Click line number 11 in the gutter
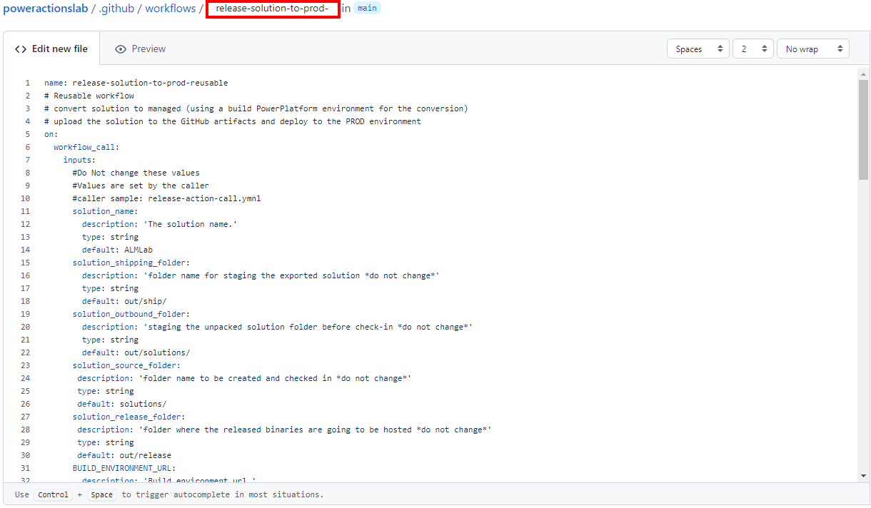This screenshot has width=871, height=508. click(25, 211)
